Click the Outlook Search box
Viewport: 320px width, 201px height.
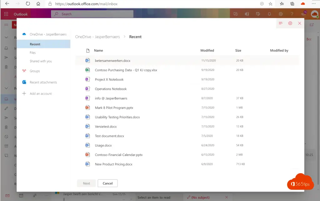click(94, 14)
